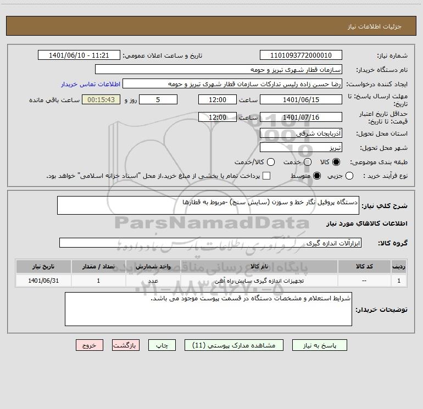Click the تاریخ نیاز column header
The height and width of the screenshot is (409, 423).
(43, 266)
